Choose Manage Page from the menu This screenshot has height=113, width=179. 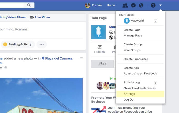133,36
